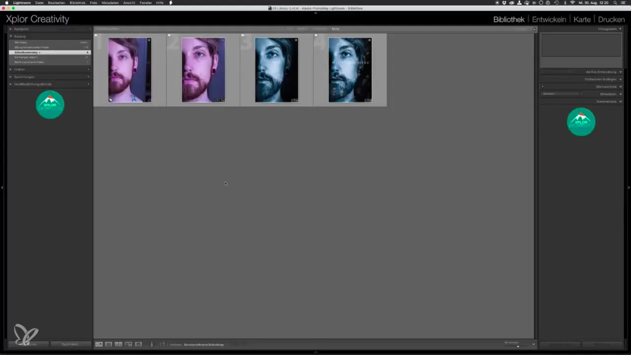The width and height of the screenshot is (631, 355).
Task: Toggle the sort direction a-z icon
Action: 162,344
